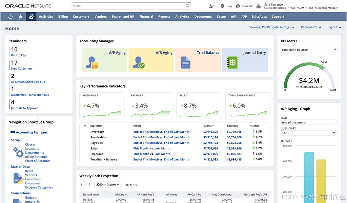Screen dimensions: 347x203
Task: Open the Recent Records clock icon
Action: (x=10, y=17)
